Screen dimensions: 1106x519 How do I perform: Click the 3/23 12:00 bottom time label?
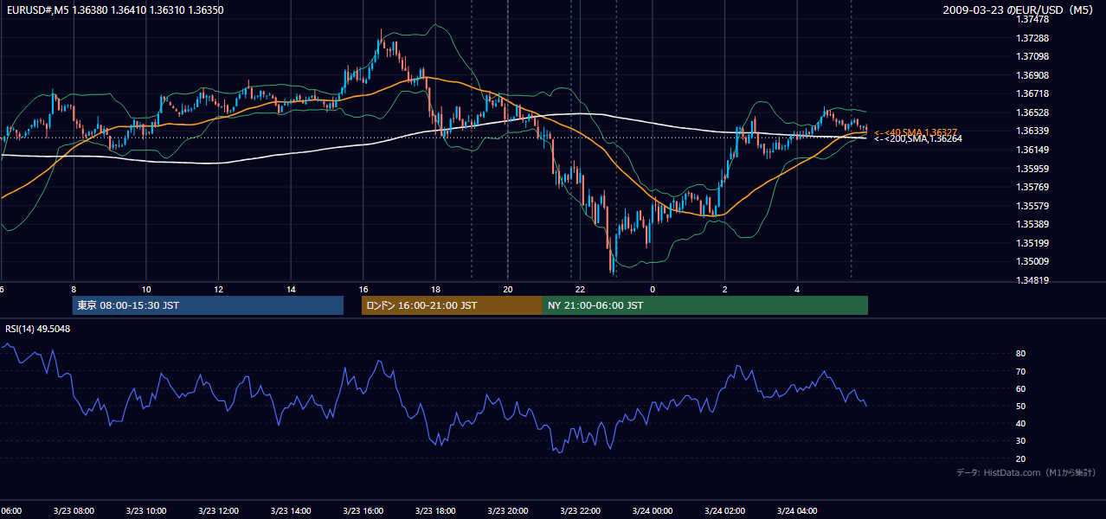coord(218,511)
